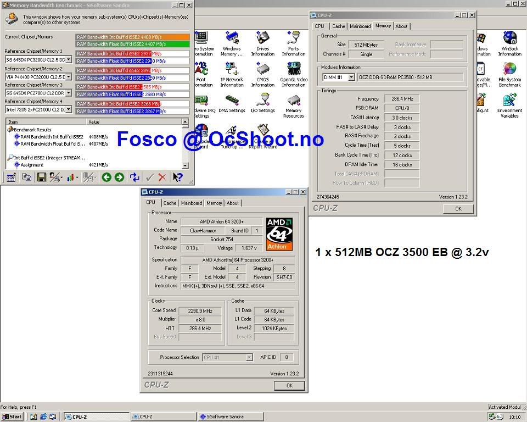Go back with the green left arrow
Image resolution: width=527 pixels, height=422 pixels.
(106, 177)
